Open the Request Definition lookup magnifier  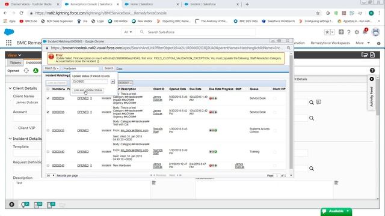[312, 169]
